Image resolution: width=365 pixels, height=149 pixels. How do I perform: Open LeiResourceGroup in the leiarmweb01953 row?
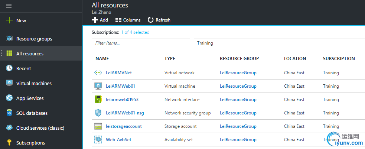[238, 100]
